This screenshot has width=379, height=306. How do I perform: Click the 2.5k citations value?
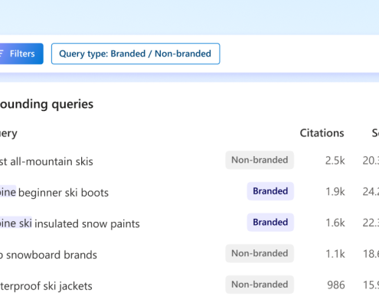(335, 161)
